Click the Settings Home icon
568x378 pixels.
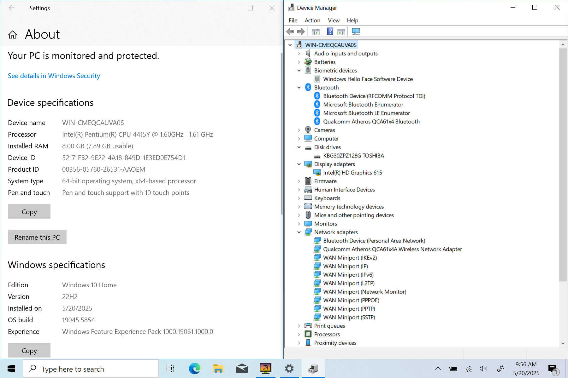[13, 34]
